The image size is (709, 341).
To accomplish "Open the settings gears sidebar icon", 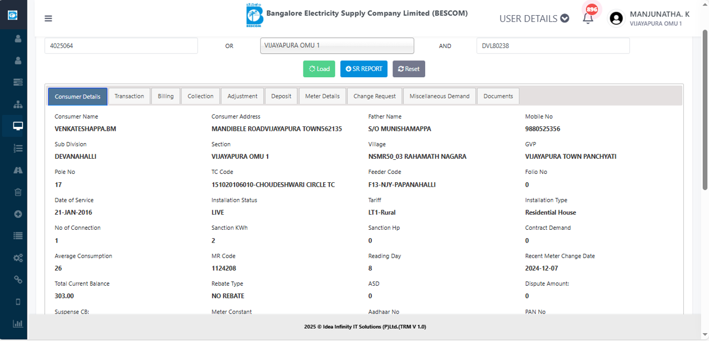I will click(x=18, y=258).
